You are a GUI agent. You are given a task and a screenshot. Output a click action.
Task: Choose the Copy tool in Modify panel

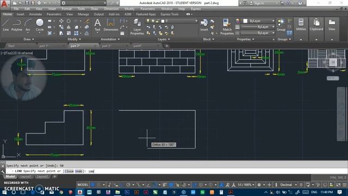[61, 27]
